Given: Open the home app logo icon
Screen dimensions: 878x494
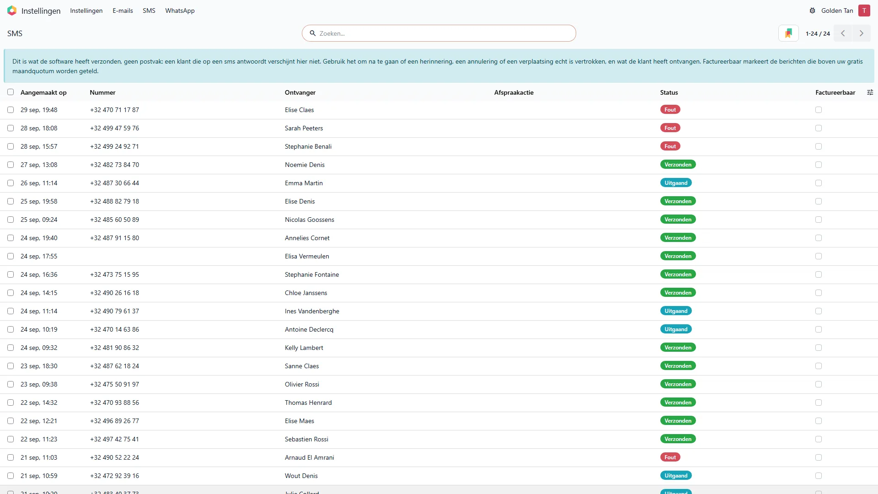Looking at the screenshot, I should [x=12, y=11].
